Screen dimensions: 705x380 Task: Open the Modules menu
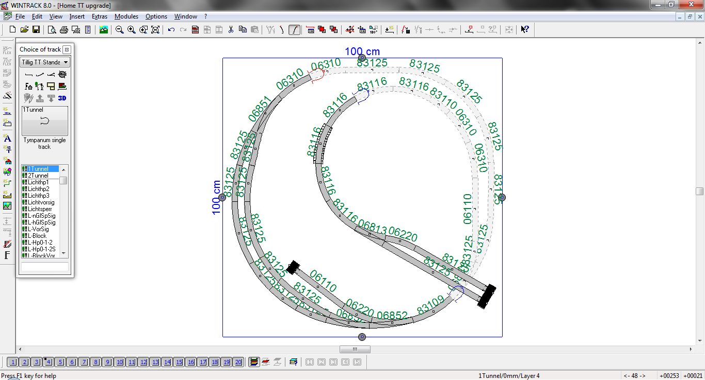pyautogui.click(x=126, y=16)
